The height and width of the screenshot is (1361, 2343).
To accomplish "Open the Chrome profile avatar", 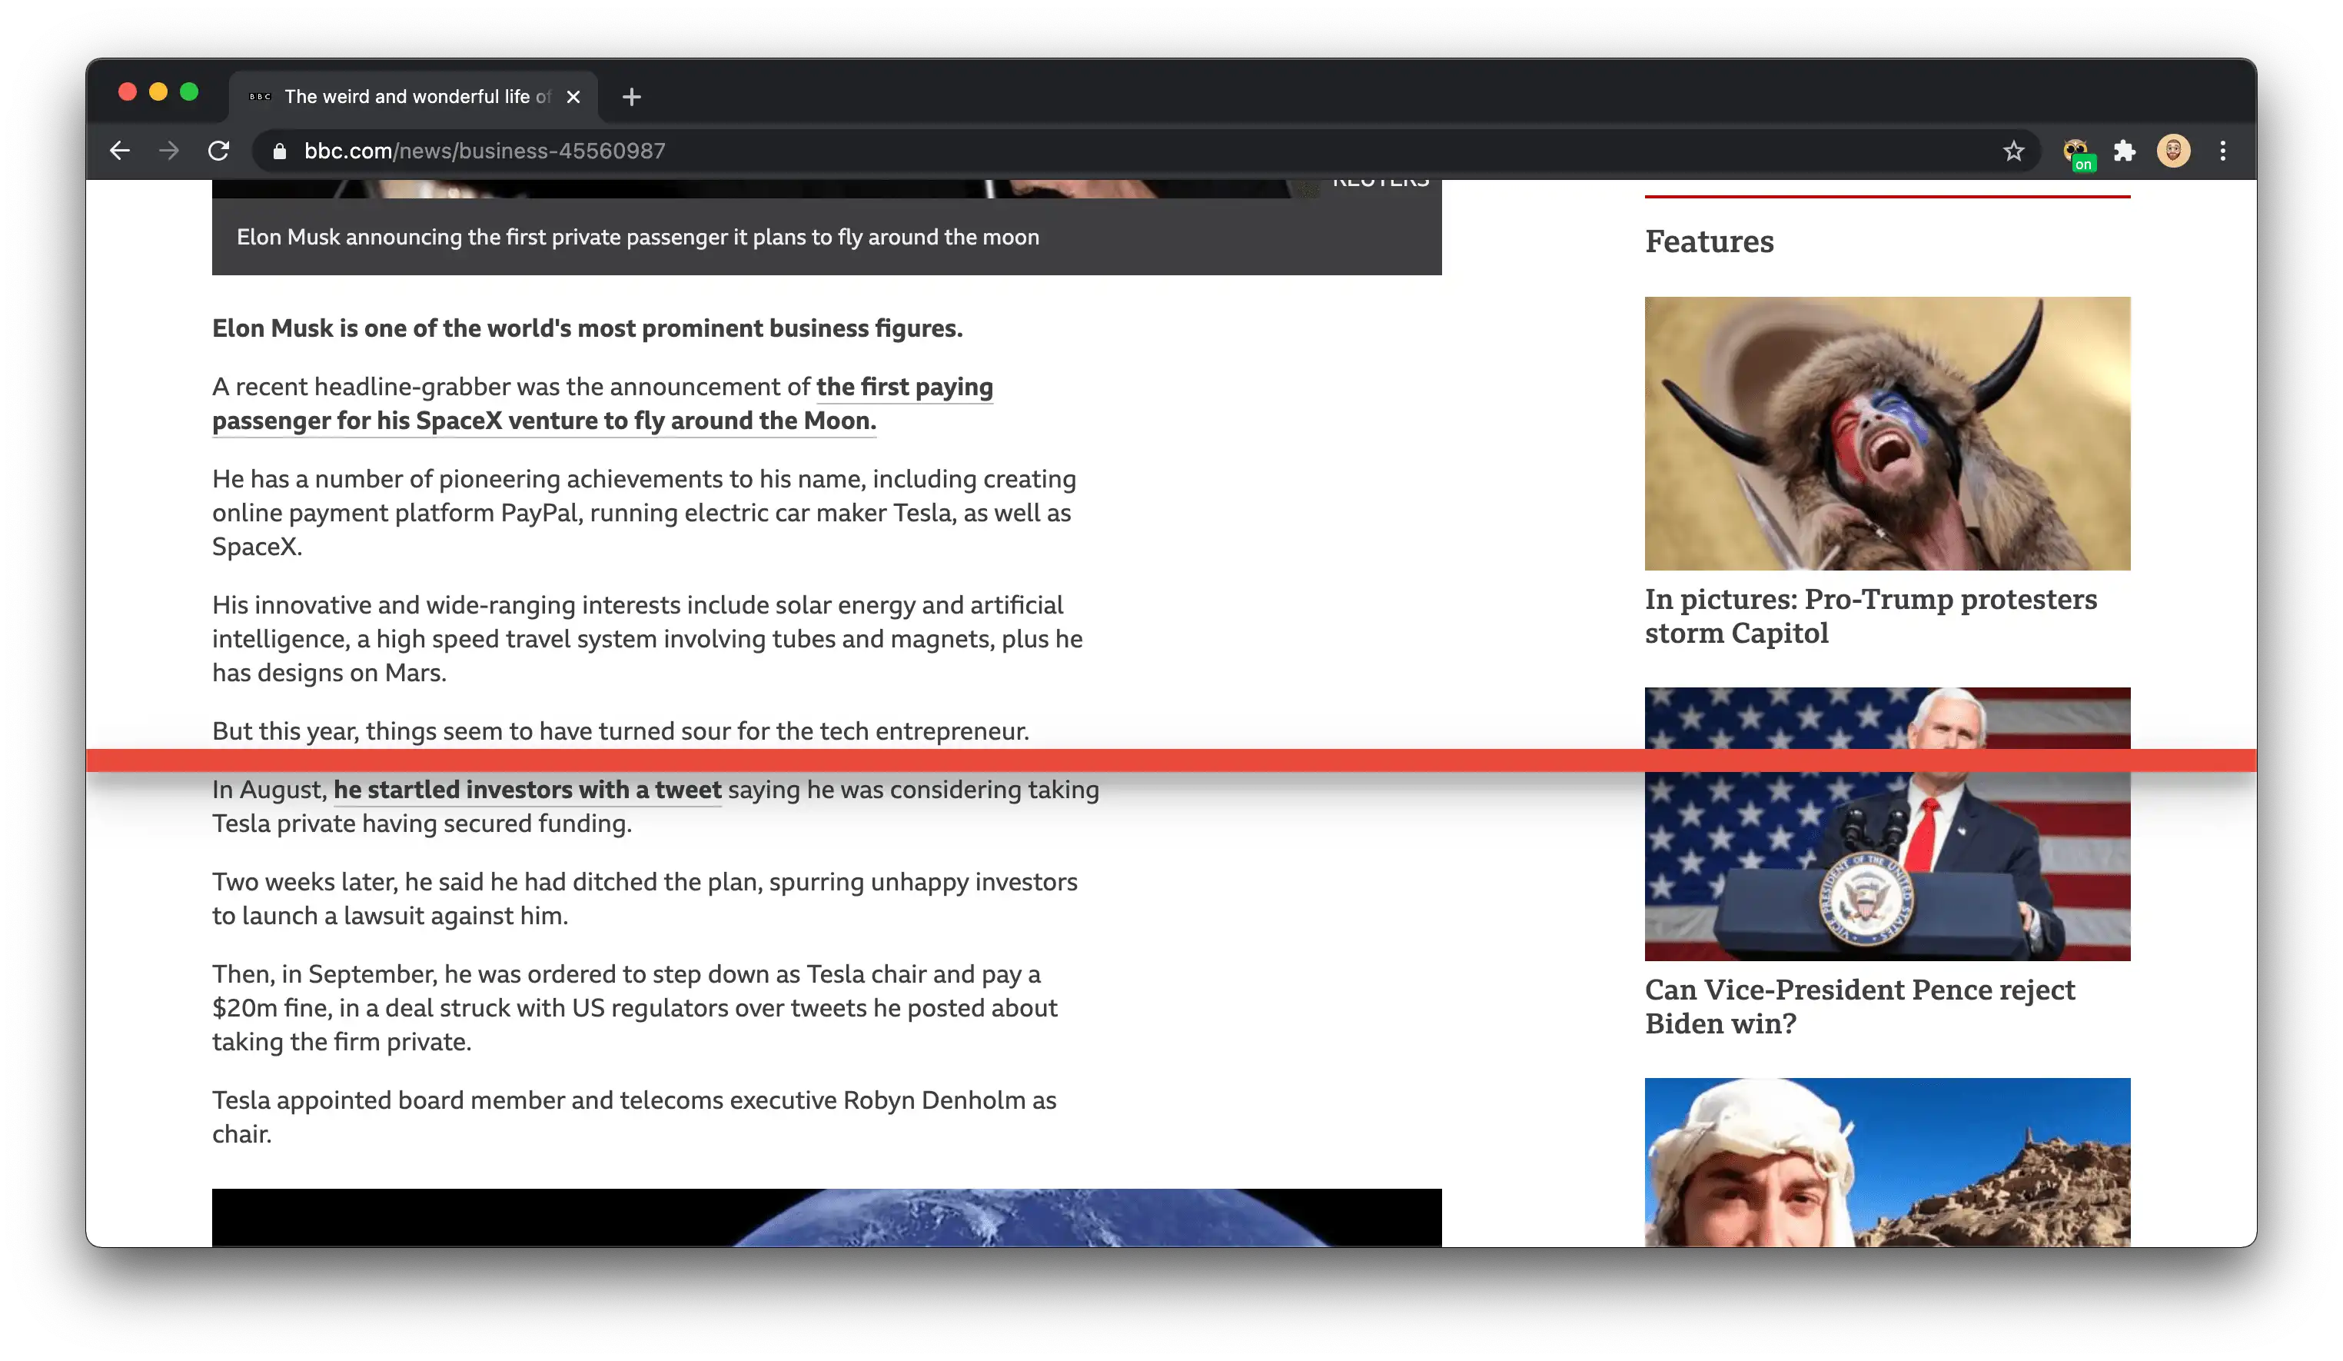I will pyautogui.click(x=2173, y=151).
